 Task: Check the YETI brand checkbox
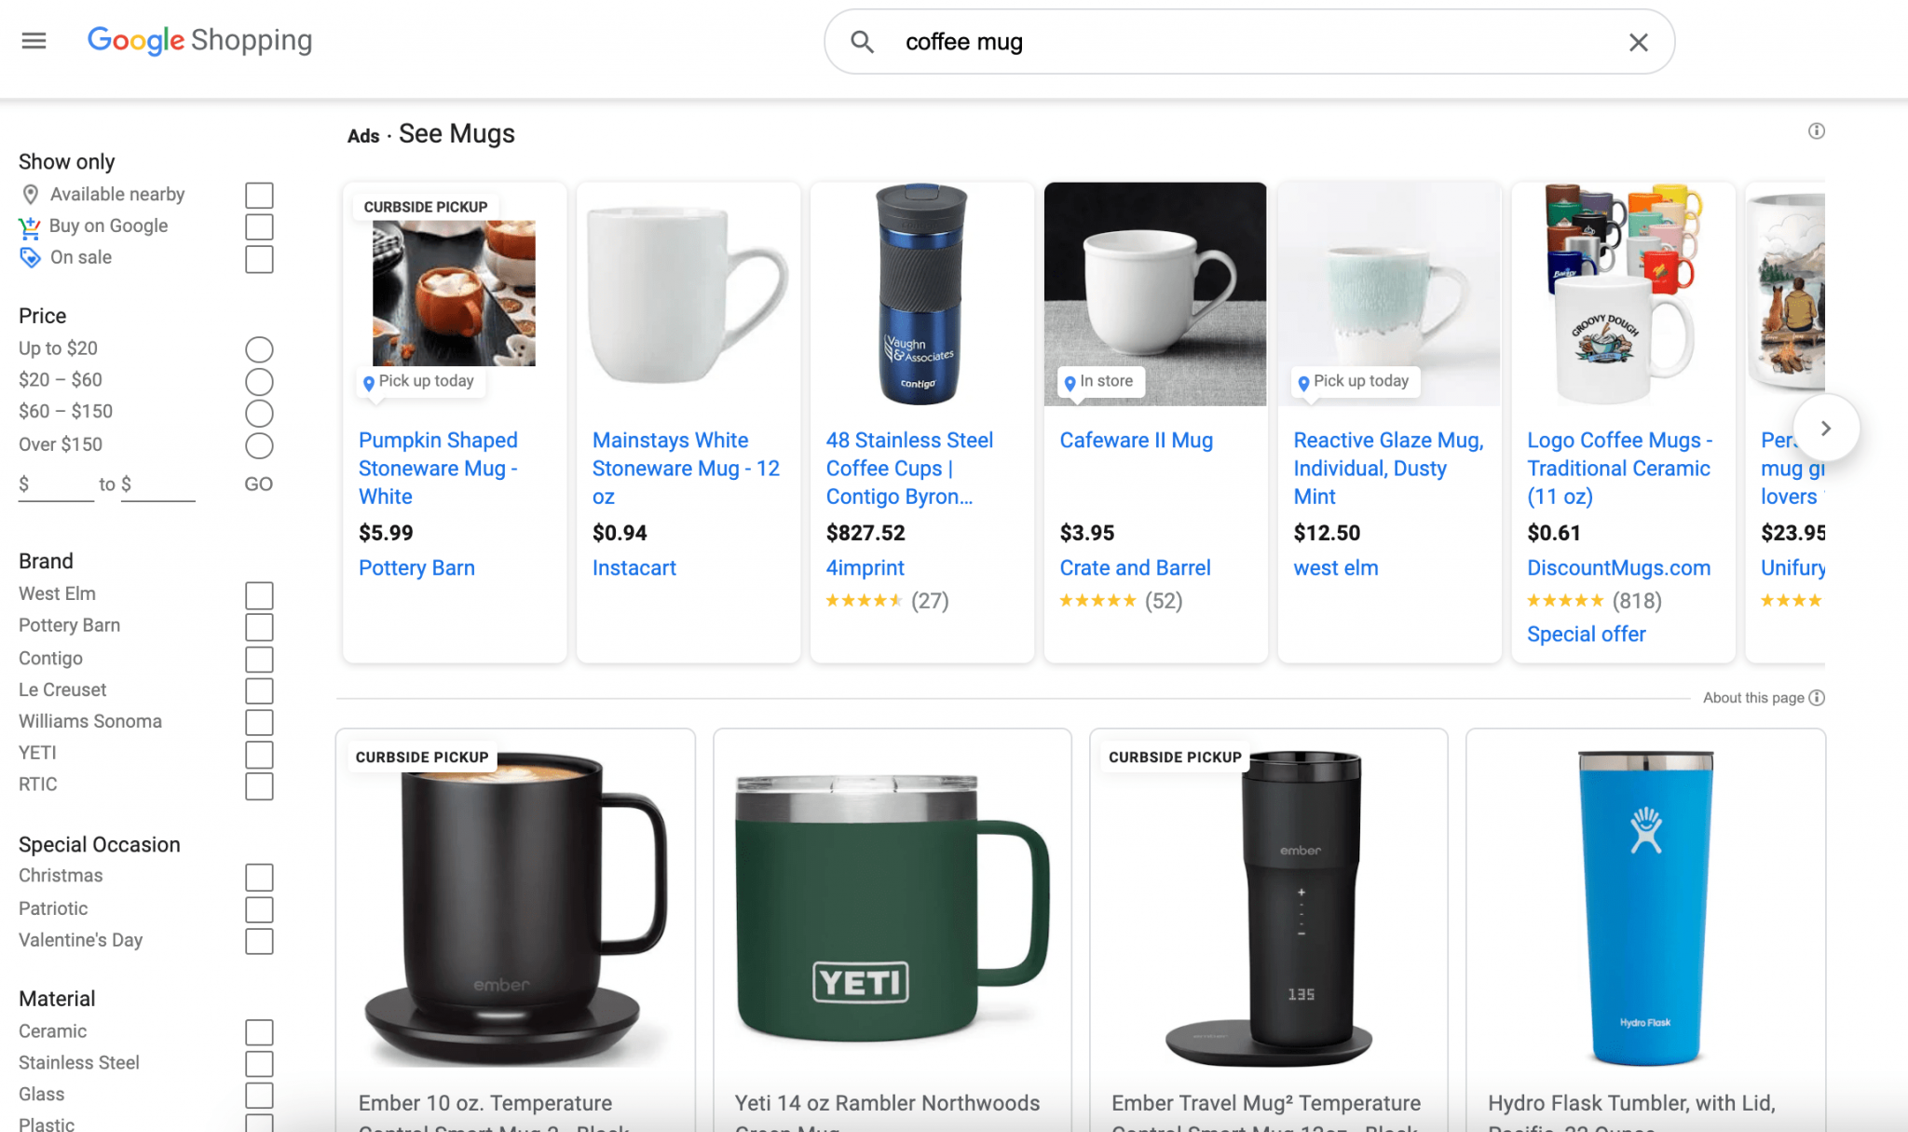259,754
